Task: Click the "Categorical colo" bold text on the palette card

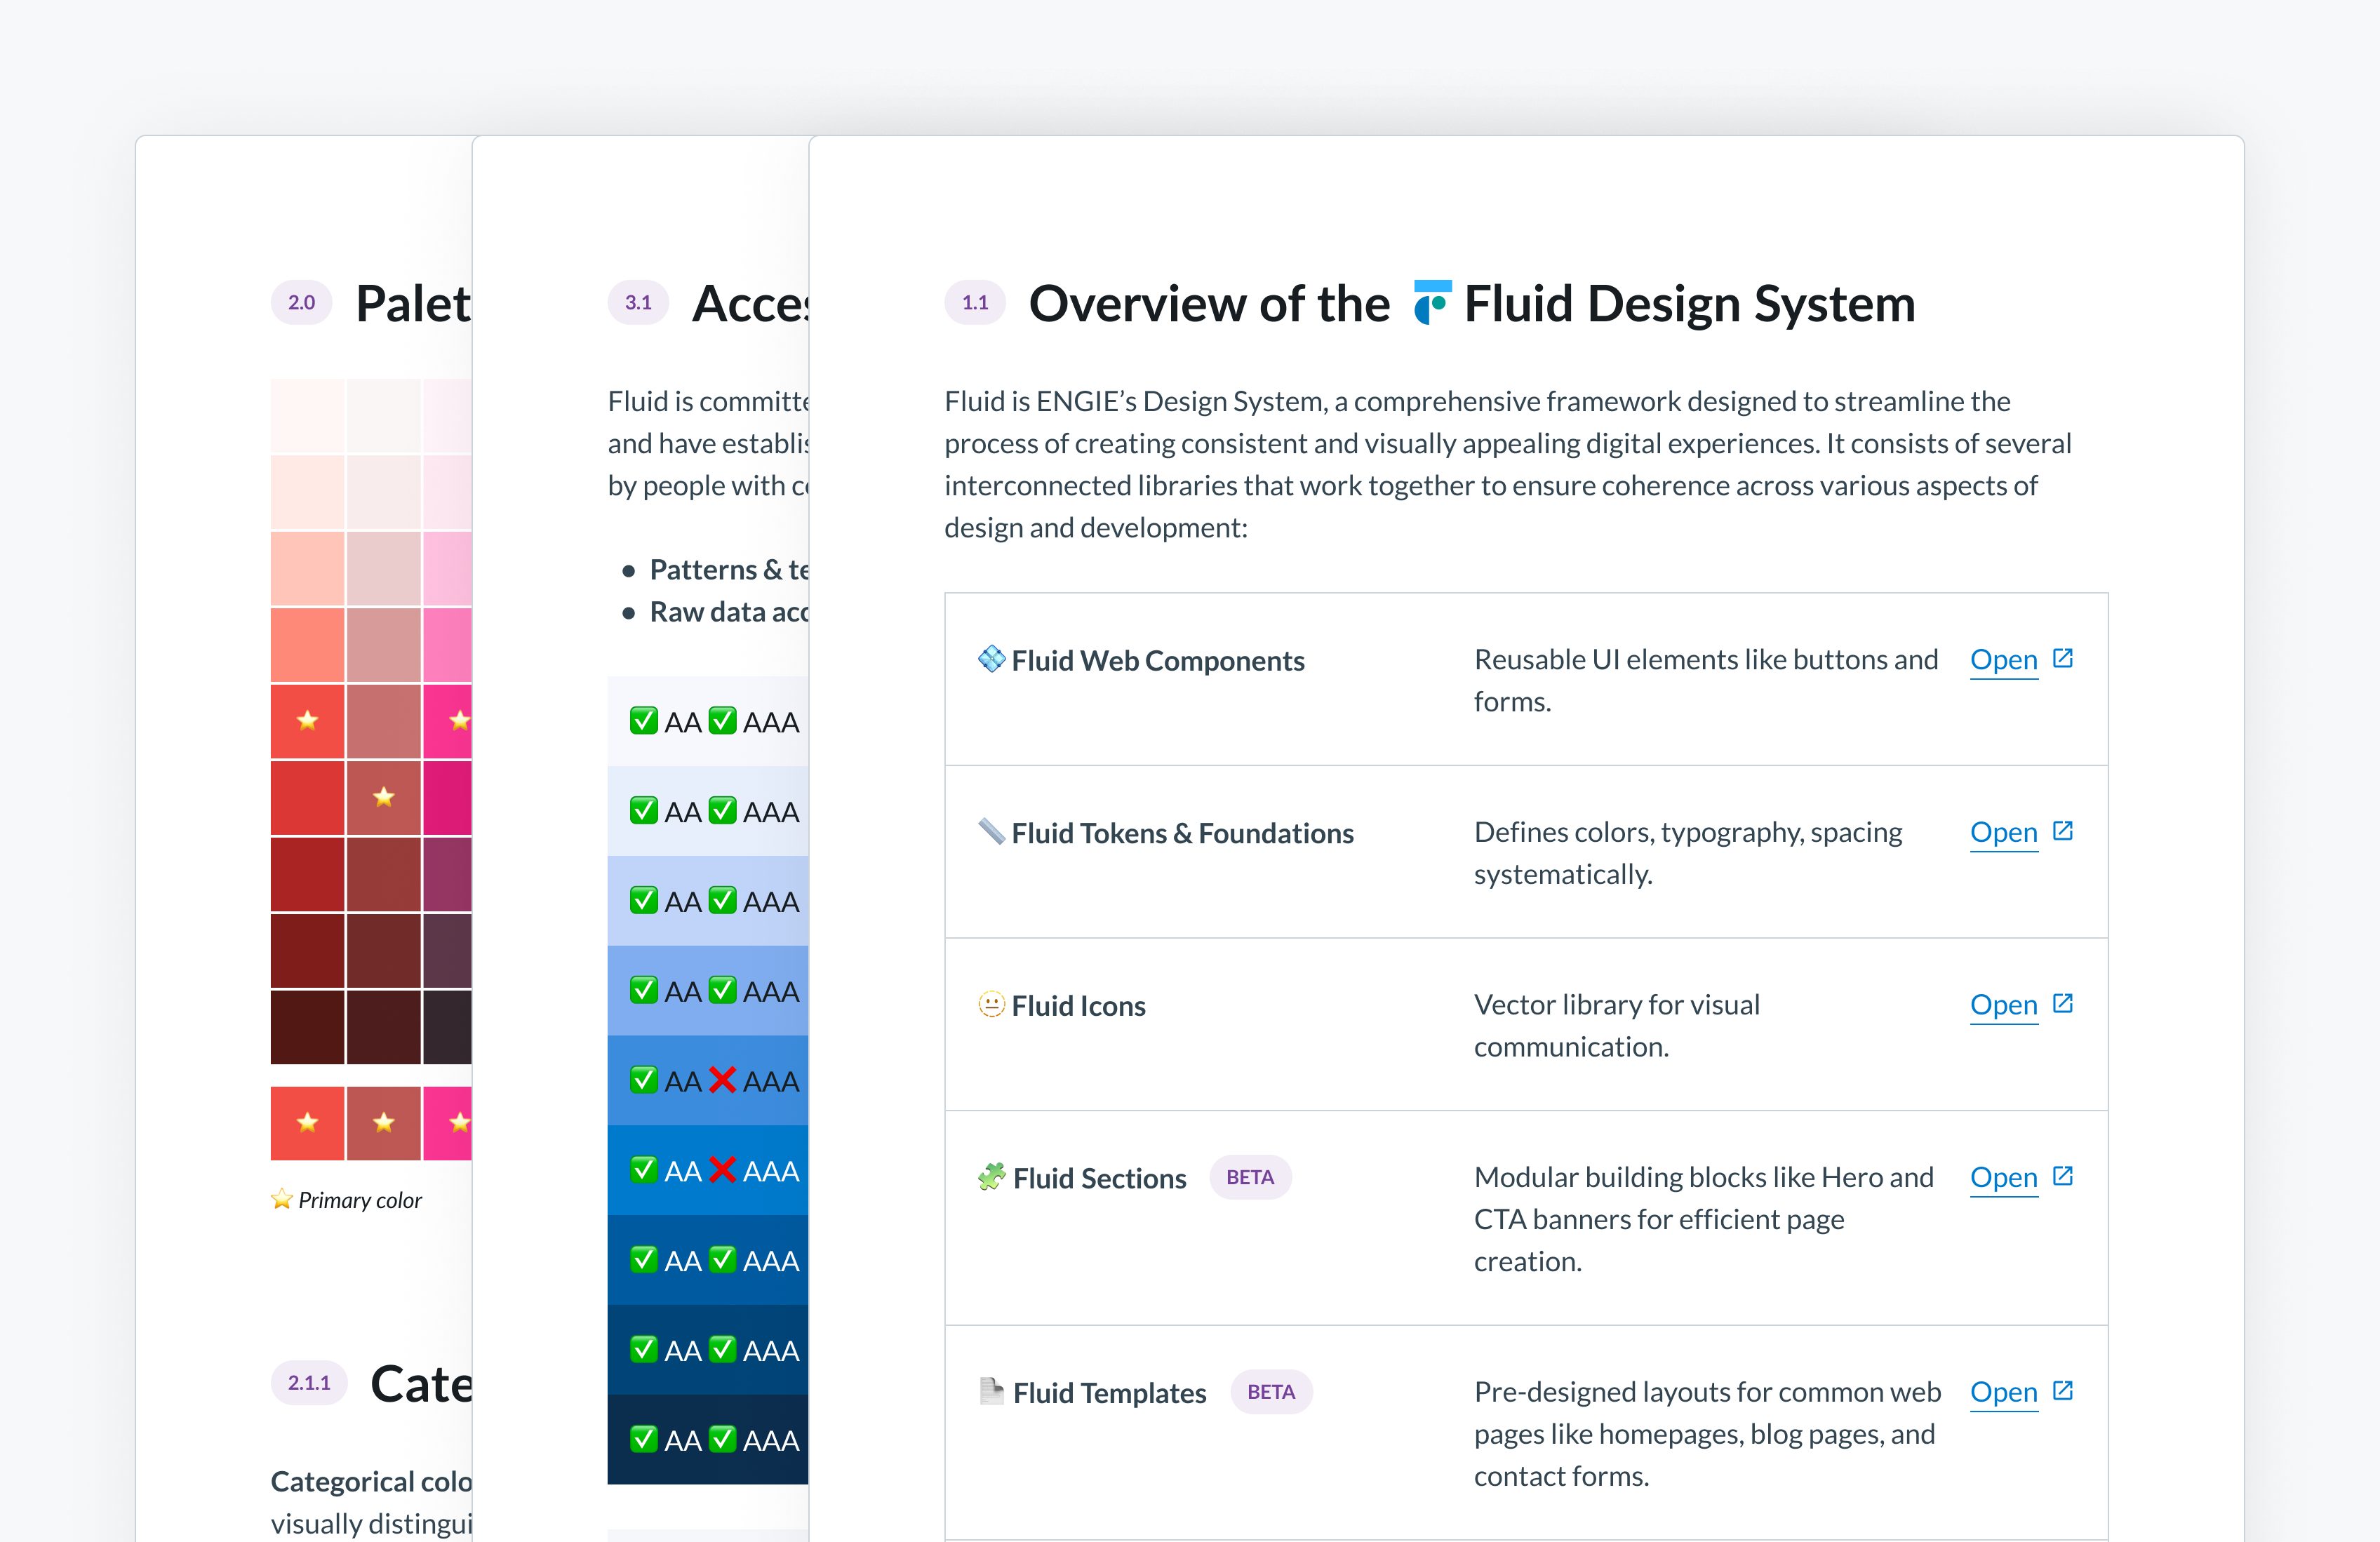Action: click(x=371, y=1482)
